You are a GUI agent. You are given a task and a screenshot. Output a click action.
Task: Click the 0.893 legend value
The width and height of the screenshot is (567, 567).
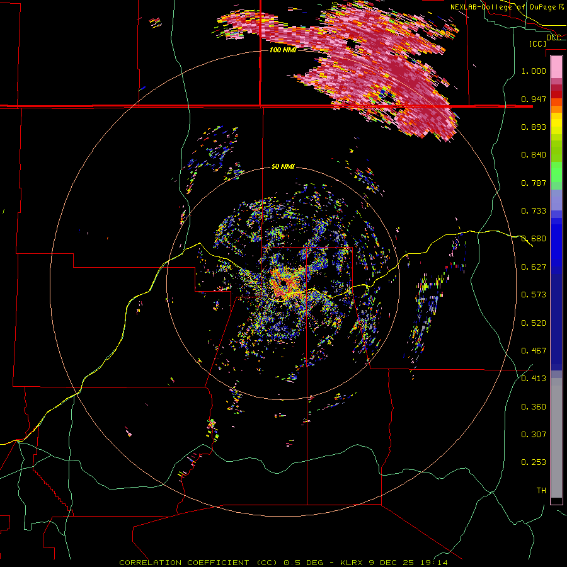pyautogui.click(x=534, y=127)
